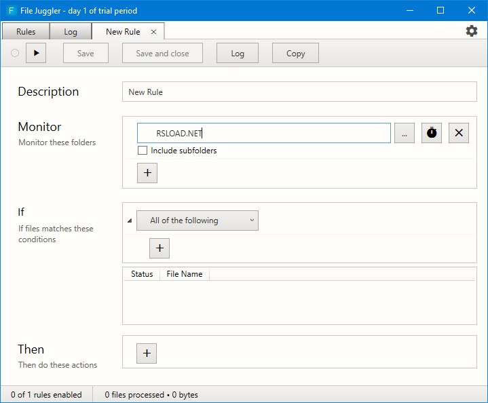Click the 0 files processed status text
The image size is (488, 403).
pos(151,395)
